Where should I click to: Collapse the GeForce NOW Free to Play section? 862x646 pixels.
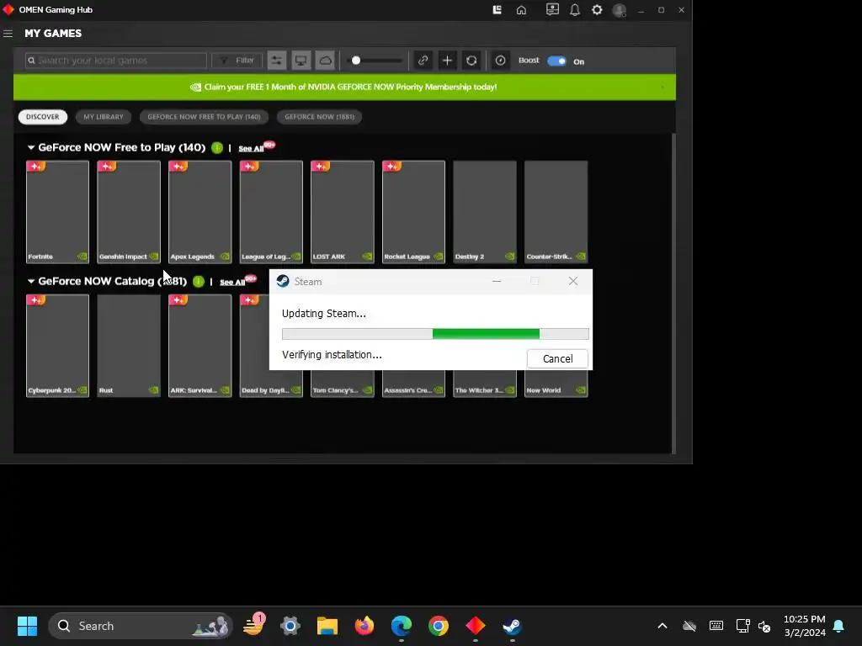(31, 148)
